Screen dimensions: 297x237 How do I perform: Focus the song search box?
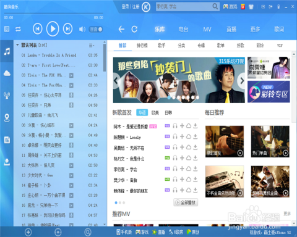pos(184,7)
